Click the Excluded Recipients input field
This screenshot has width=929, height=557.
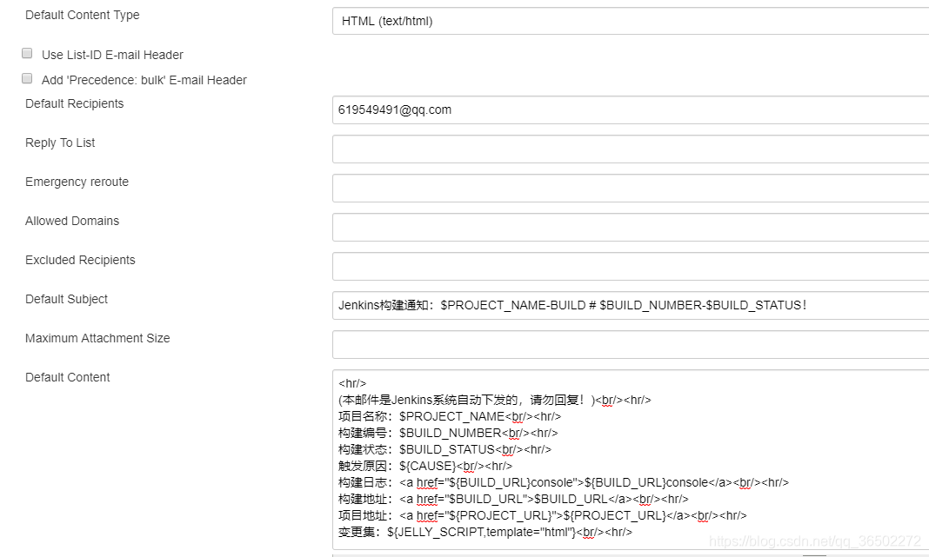point(631,267)
